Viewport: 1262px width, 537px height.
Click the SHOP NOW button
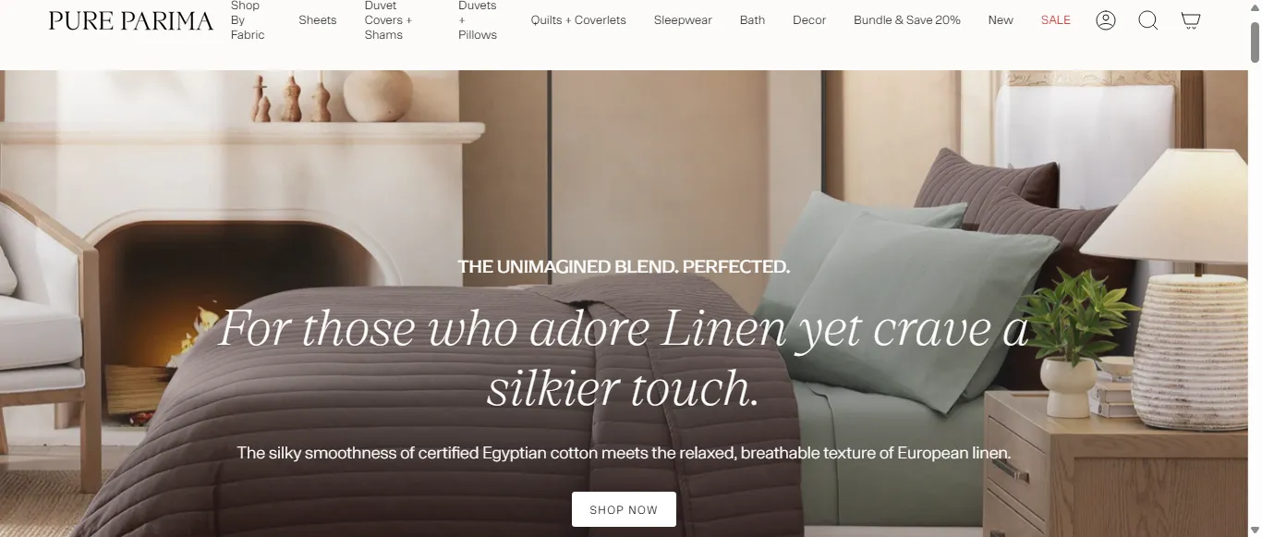(x=624, y=509)
